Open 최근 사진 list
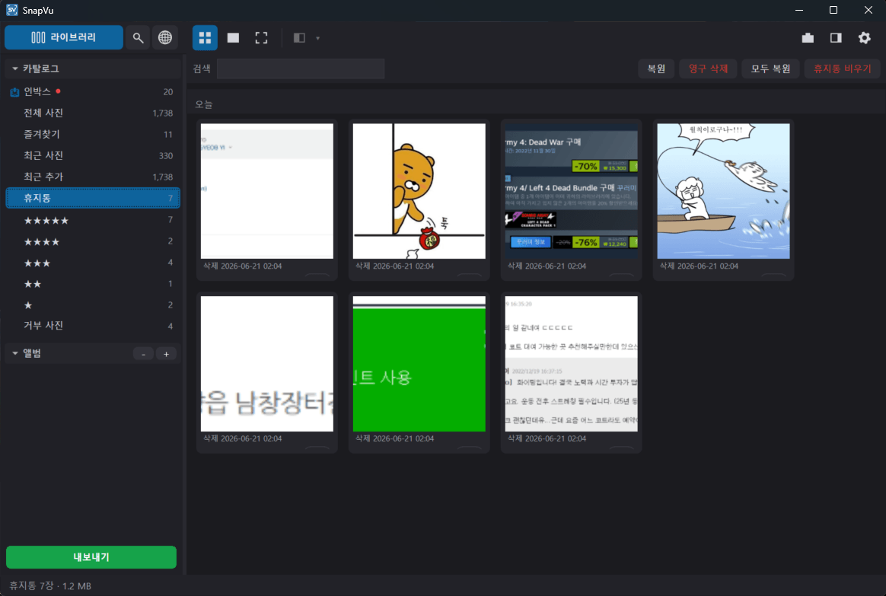Viewport: 886px width, 596px height. point(93,155)
